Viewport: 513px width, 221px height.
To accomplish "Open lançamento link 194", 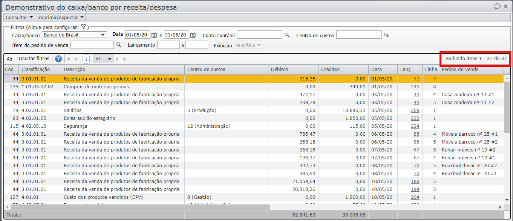I will point(415,189).
